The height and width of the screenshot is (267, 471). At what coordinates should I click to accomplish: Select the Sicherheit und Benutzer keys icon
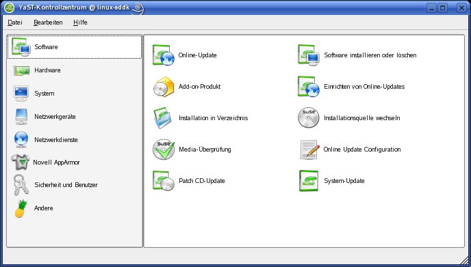[21, 185]
